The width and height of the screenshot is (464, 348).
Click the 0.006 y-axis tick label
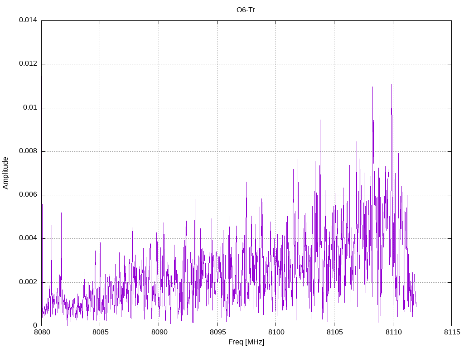click(x=28, y=195)
